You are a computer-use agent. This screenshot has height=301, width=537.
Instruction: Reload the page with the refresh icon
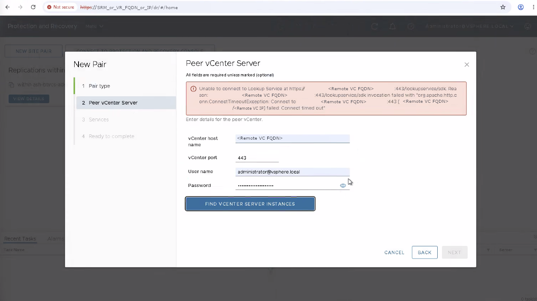coord(33,7)
